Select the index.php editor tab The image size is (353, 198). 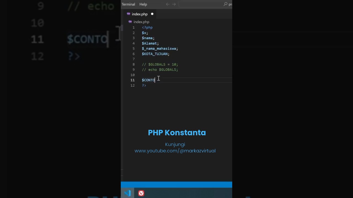140,14
